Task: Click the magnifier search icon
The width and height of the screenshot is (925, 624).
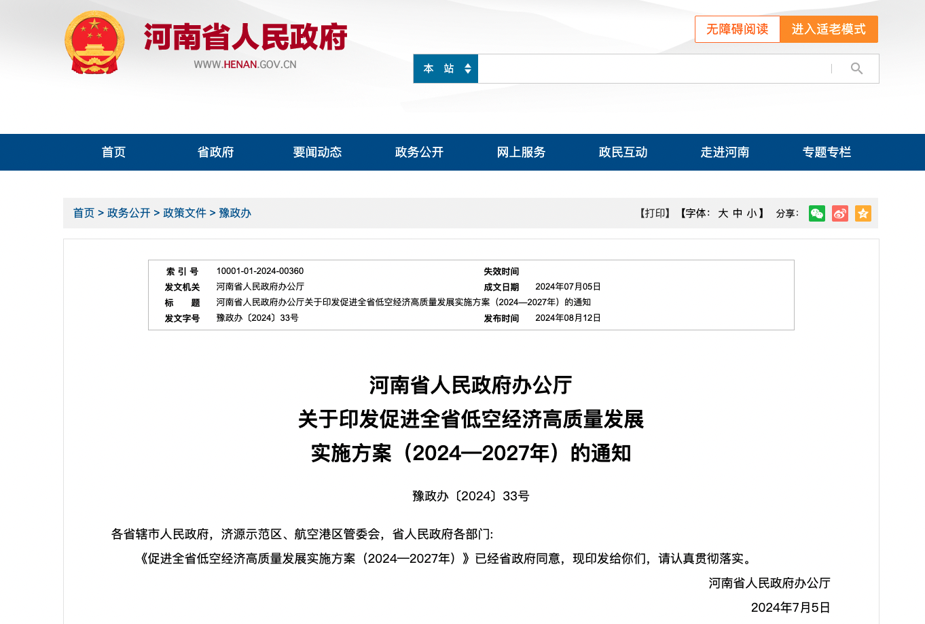Action: point(856,69)
